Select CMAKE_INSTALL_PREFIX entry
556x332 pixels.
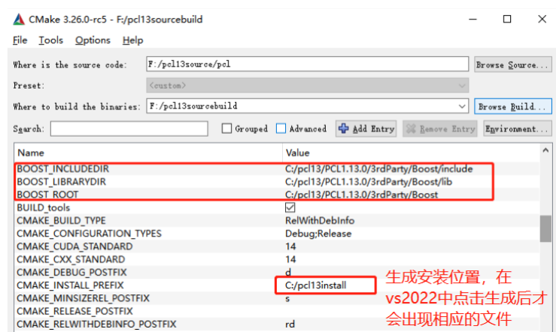(70, 285)
